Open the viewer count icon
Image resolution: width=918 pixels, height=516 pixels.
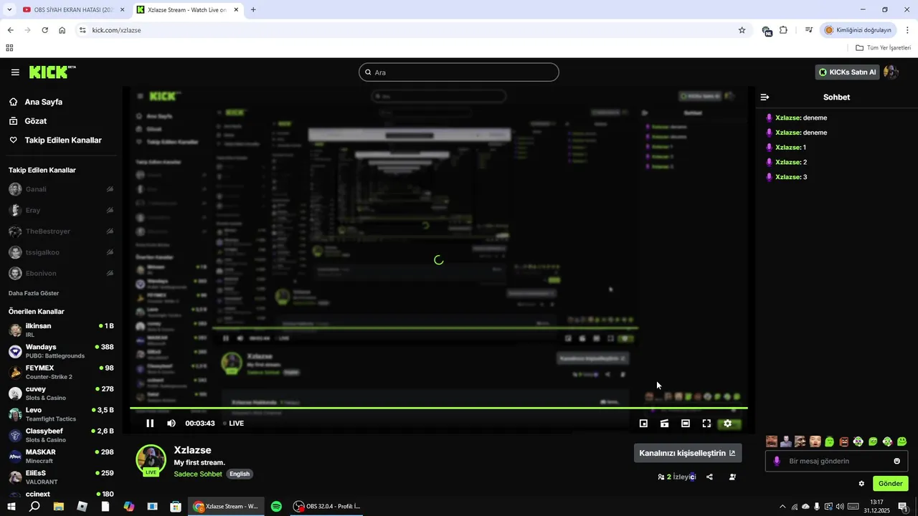click(x=661, y=477)
